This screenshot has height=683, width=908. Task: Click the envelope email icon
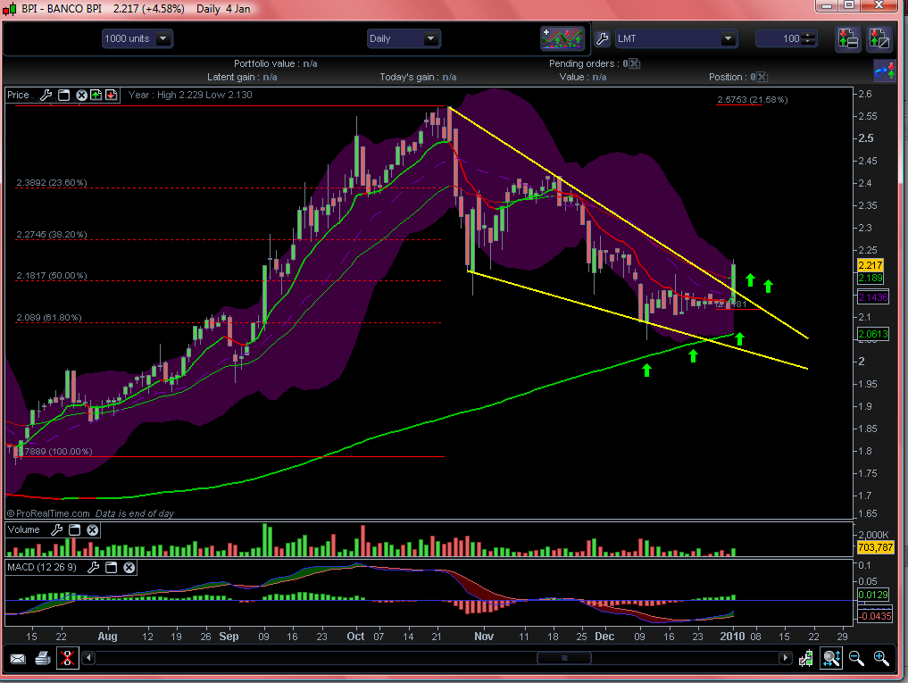pos(18,659)
